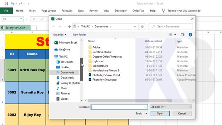Viewport: 222px width, 125px height.
Task: Click the change view icon
Action: 170,35
